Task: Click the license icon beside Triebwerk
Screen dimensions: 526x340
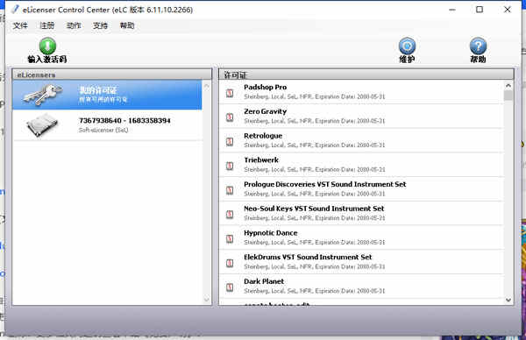Action: coord(230,166)
